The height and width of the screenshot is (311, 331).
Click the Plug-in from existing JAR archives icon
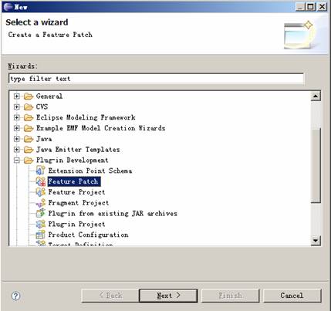(x=41, y=213)
